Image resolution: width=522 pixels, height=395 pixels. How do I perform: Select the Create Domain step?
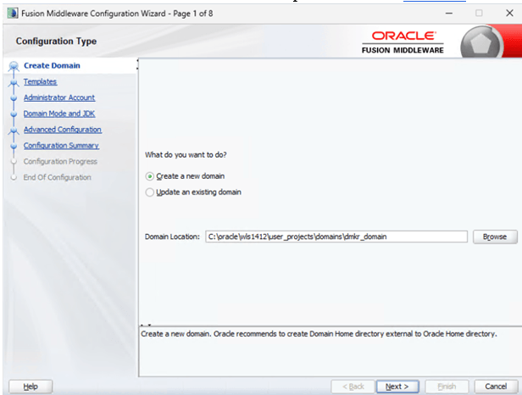click(52, 65)
